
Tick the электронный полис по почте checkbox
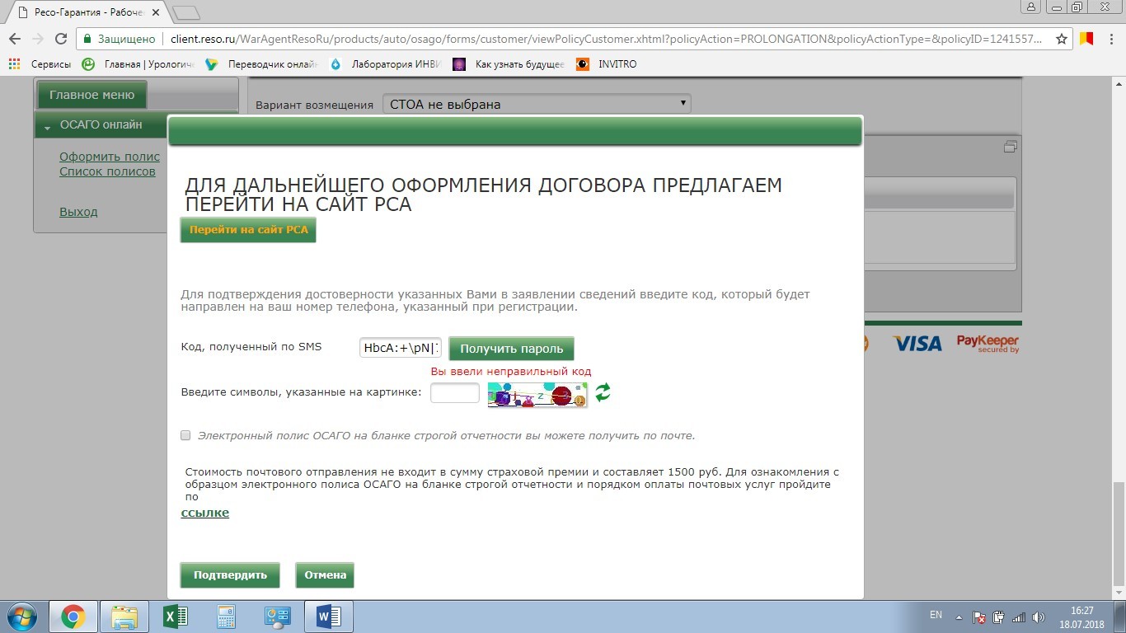pos(185,435)
